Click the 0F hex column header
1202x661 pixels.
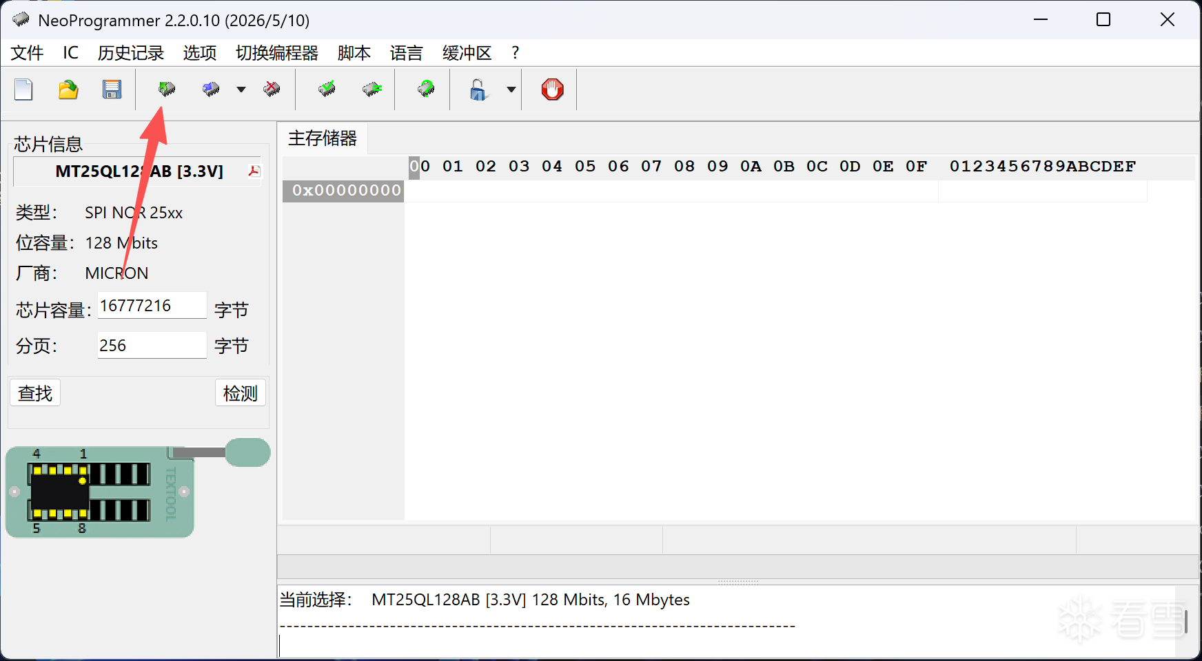(x=916, y=167)
